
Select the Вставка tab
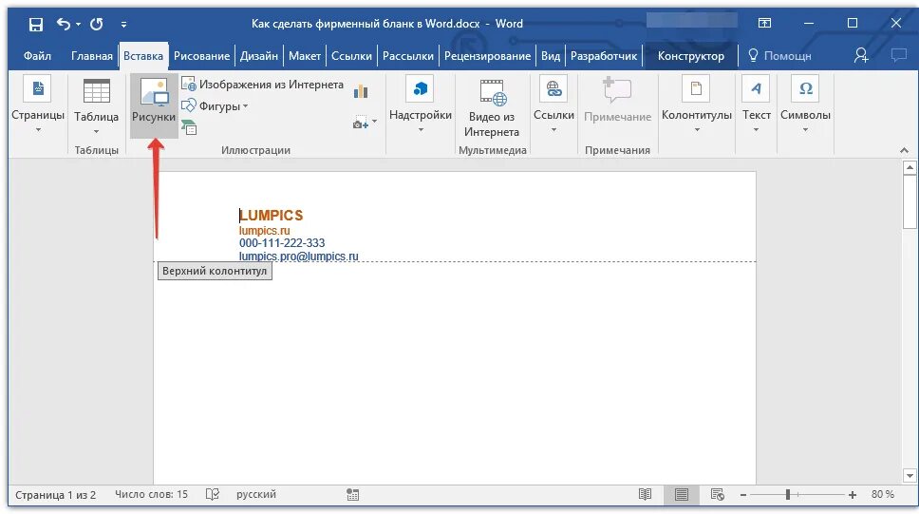click(143, 56)
